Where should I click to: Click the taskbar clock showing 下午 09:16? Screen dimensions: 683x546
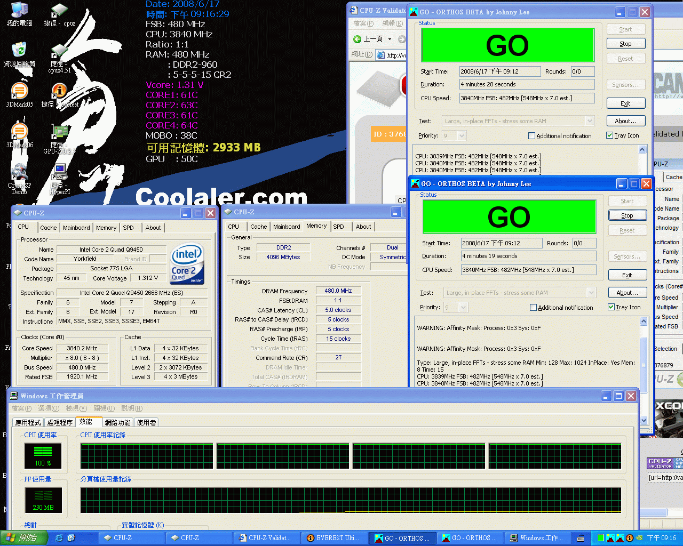661,539
